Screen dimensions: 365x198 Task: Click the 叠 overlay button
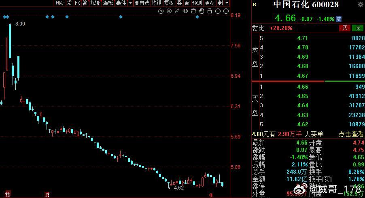click(x=180, y=3)
